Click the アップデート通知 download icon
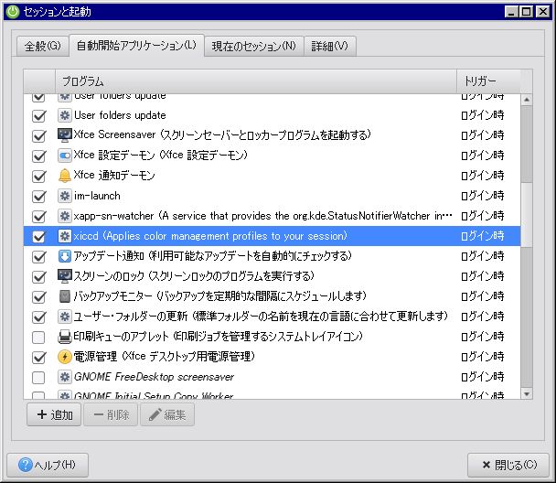 (65, 256)
